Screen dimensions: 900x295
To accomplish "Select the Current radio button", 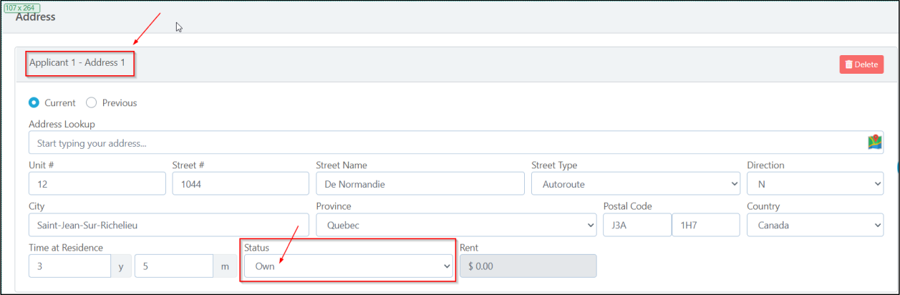I will [x=34, y=102].
